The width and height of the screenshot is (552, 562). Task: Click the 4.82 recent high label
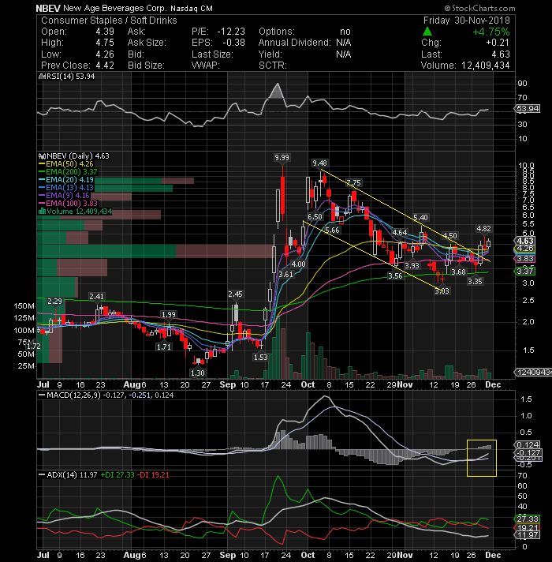(483, 229)
